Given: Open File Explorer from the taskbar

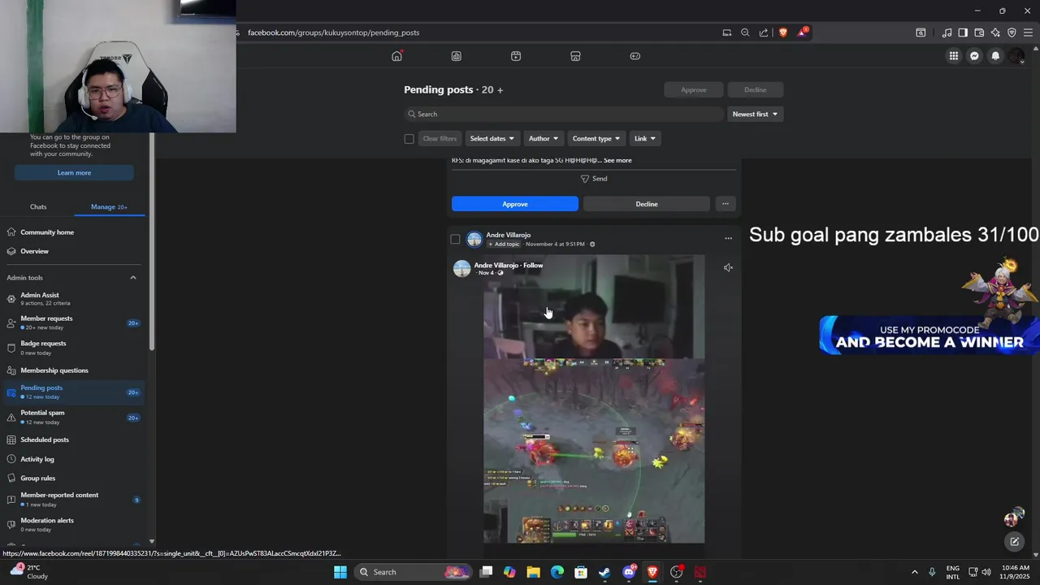Looking at the screenshot, I should tap(533, 572).
